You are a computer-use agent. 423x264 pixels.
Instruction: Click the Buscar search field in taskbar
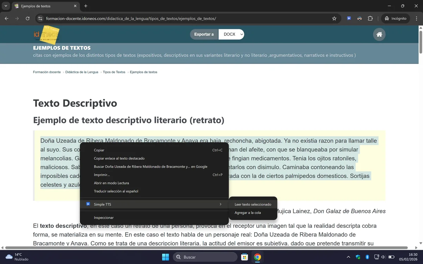(204, 257)
